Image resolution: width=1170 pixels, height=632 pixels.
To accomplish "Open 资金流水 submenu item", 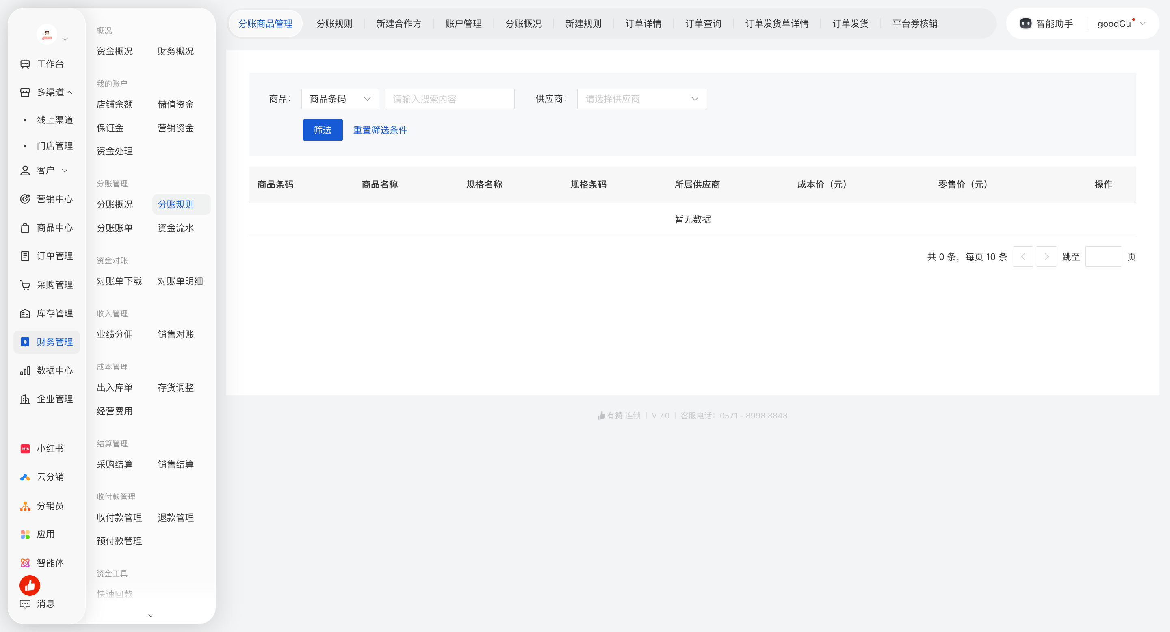I will (176, 228).
